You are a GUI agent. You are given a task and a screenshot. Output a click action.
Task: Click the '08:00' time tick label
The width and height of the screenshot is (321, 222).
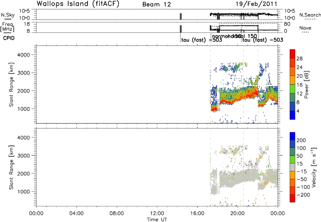click(x=117, y=214)
